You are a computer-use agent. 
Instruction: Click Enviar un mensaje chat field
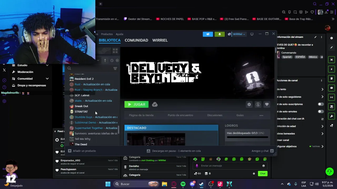[230, 166]
